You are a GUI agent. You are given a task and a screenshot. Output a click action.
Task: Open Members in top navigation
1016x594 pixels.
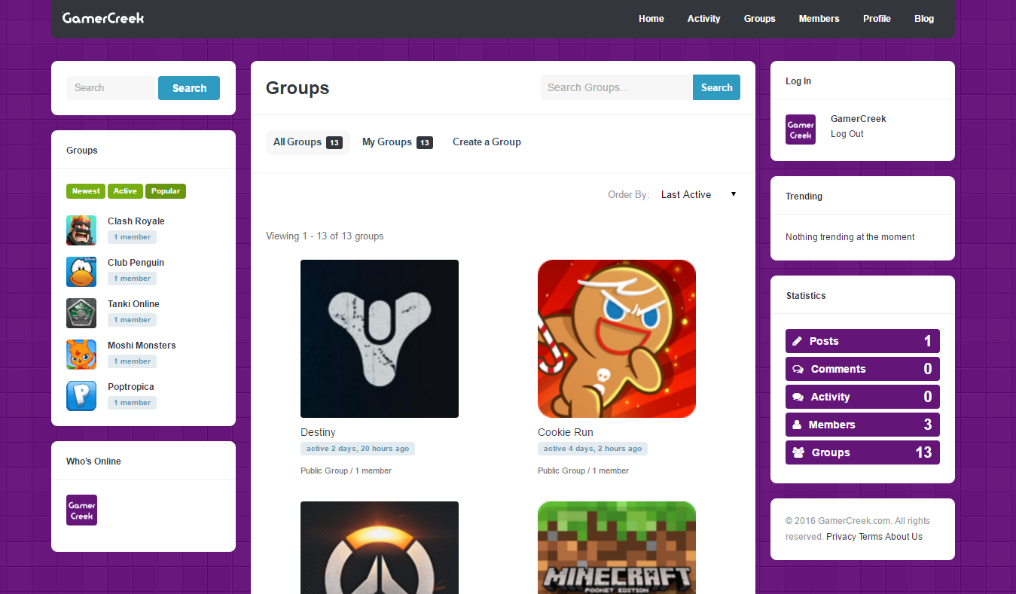point(819,19)
